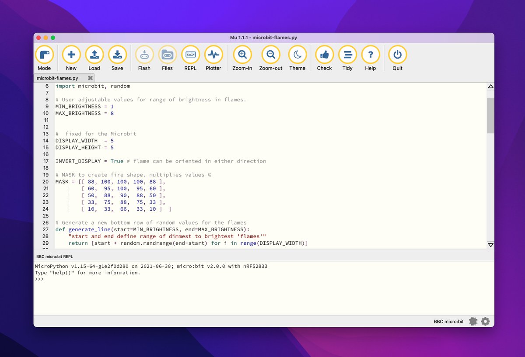The width and height of the screenshot is (525, 357).
Task: Click the editor scrollbar up arrow
Action: click(x=490, y=87)
